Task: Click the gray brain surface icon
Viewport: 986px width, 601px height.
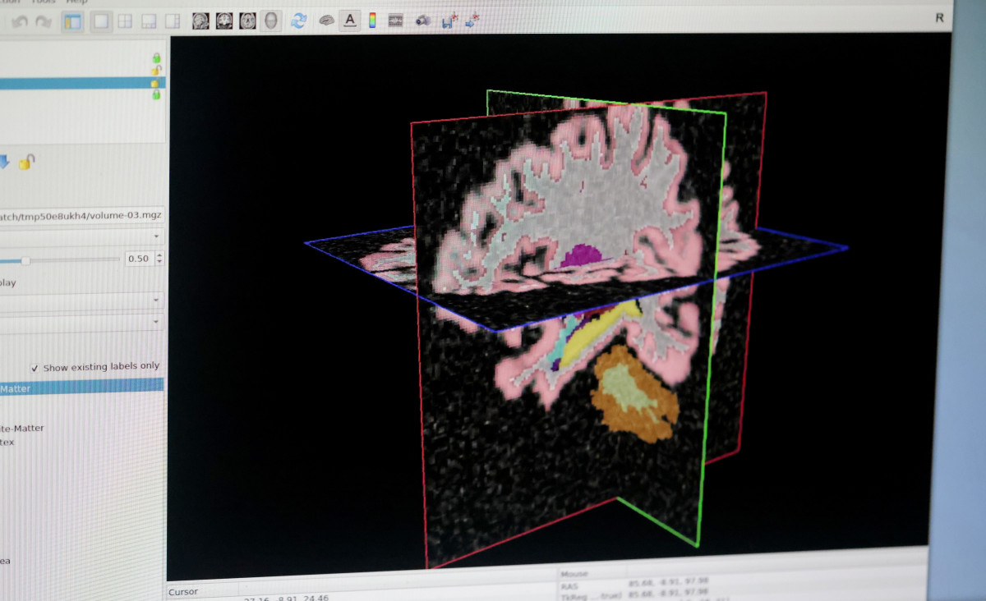Action: coord(326,21)
